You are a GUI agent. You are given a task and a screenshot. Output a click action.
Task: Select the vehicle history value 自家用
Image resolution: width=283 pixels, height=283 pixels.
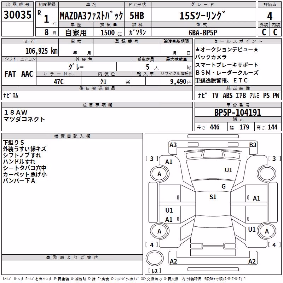click(76, 33)
